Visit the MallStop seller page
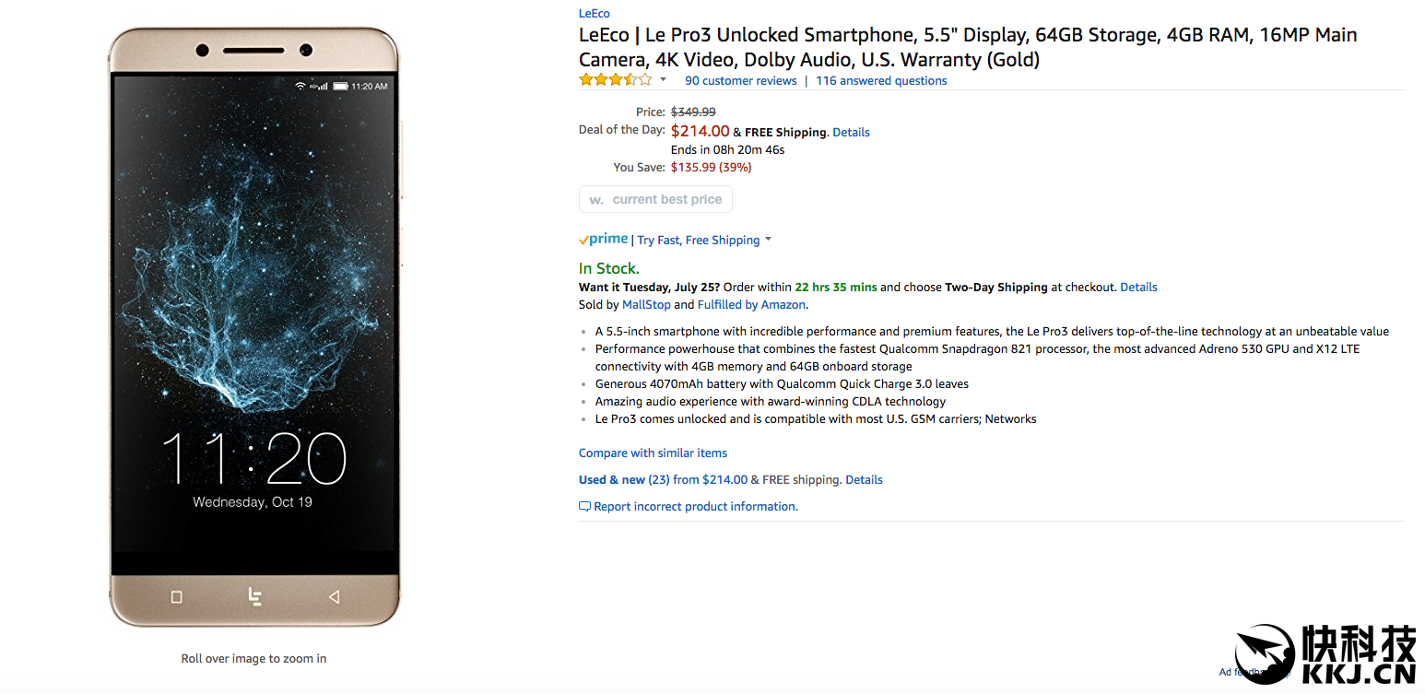 [x=646, y=305]
